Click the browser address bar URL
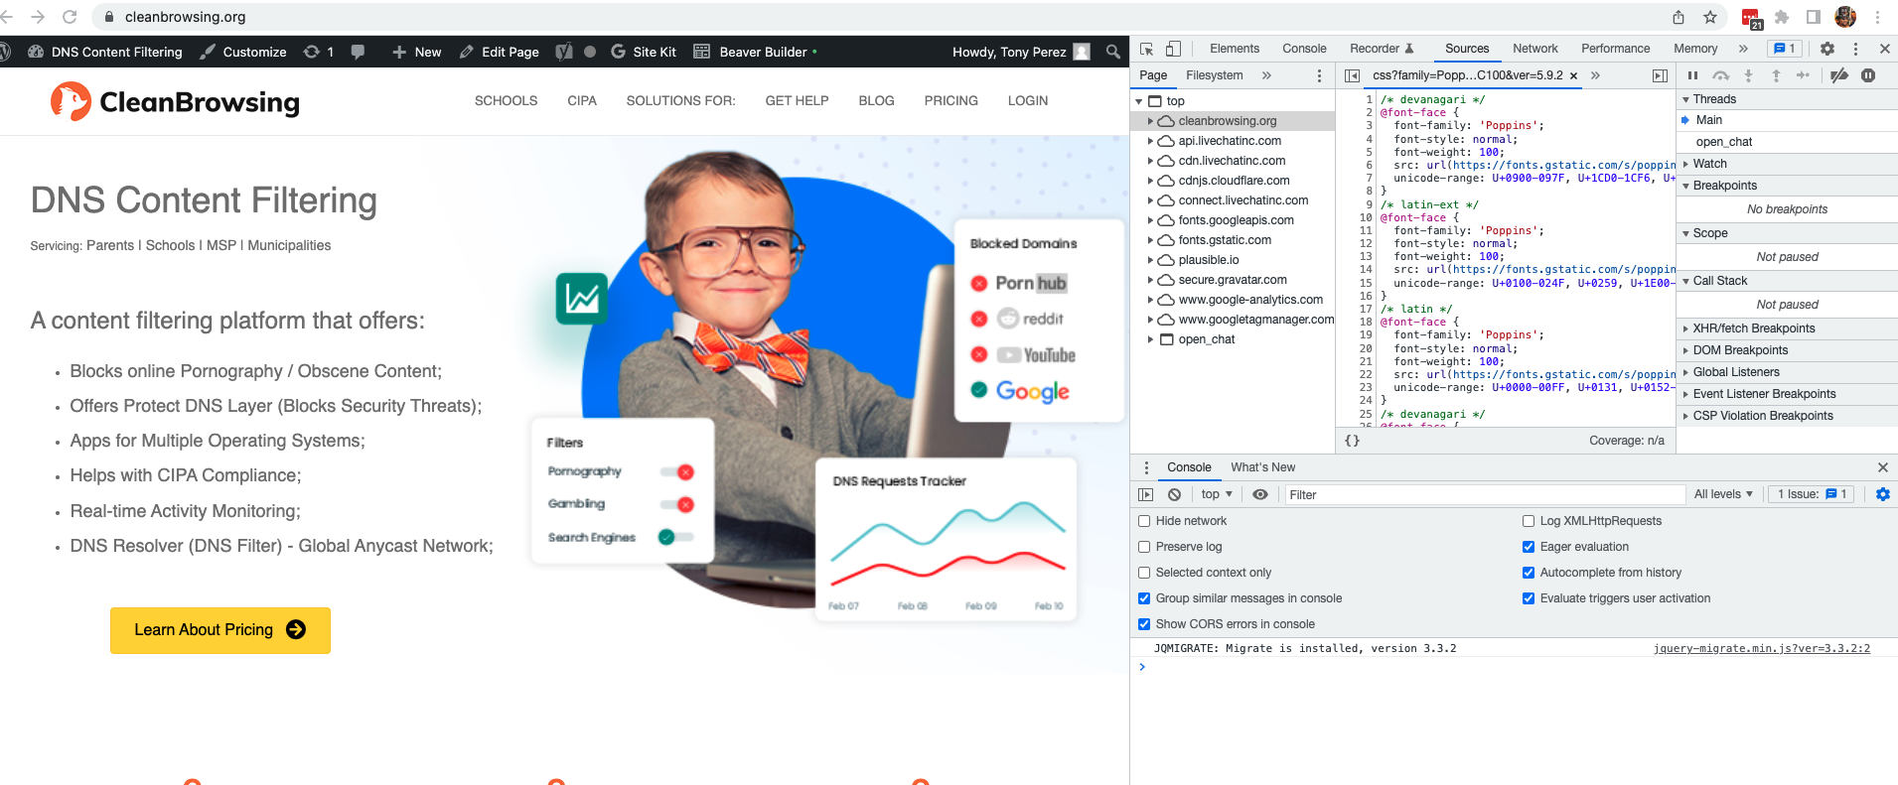Image resolution: width=1898 pixels, height=785 pixels. click(186, 17)
